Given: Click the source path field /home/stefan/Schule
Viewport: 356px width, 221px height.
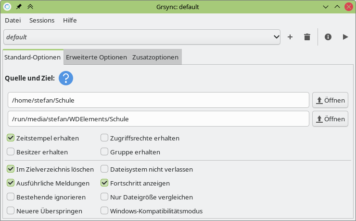Looking at the screenshot, I should click(158, 100).
